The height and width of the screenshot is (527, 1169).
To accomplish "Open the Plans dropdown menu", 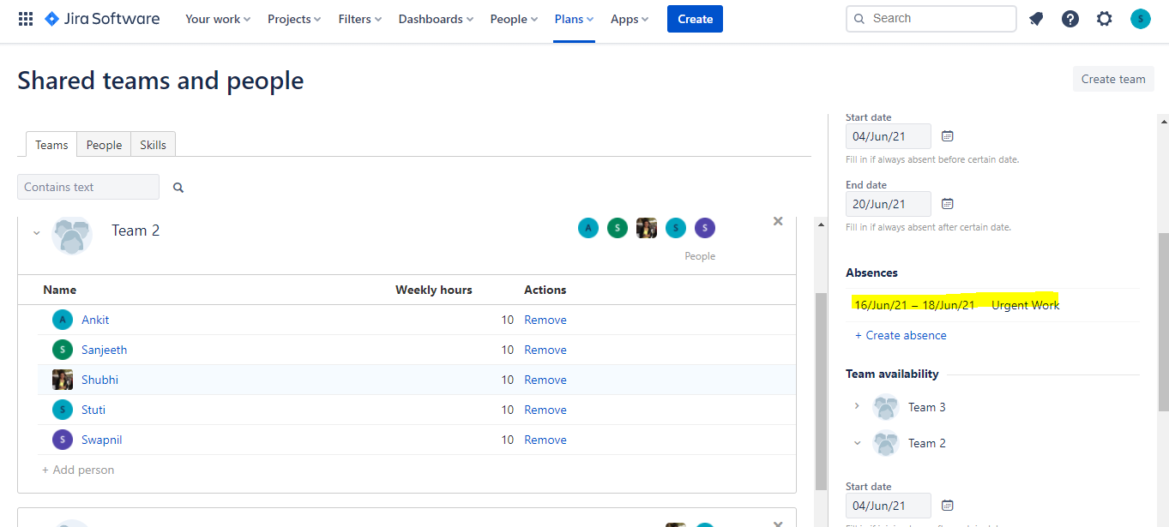I will (575, 19).
